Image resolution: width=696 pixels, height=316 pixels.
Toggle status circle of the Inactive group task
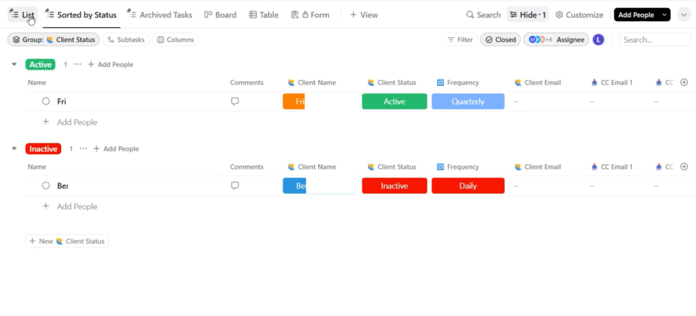(46, 186)
